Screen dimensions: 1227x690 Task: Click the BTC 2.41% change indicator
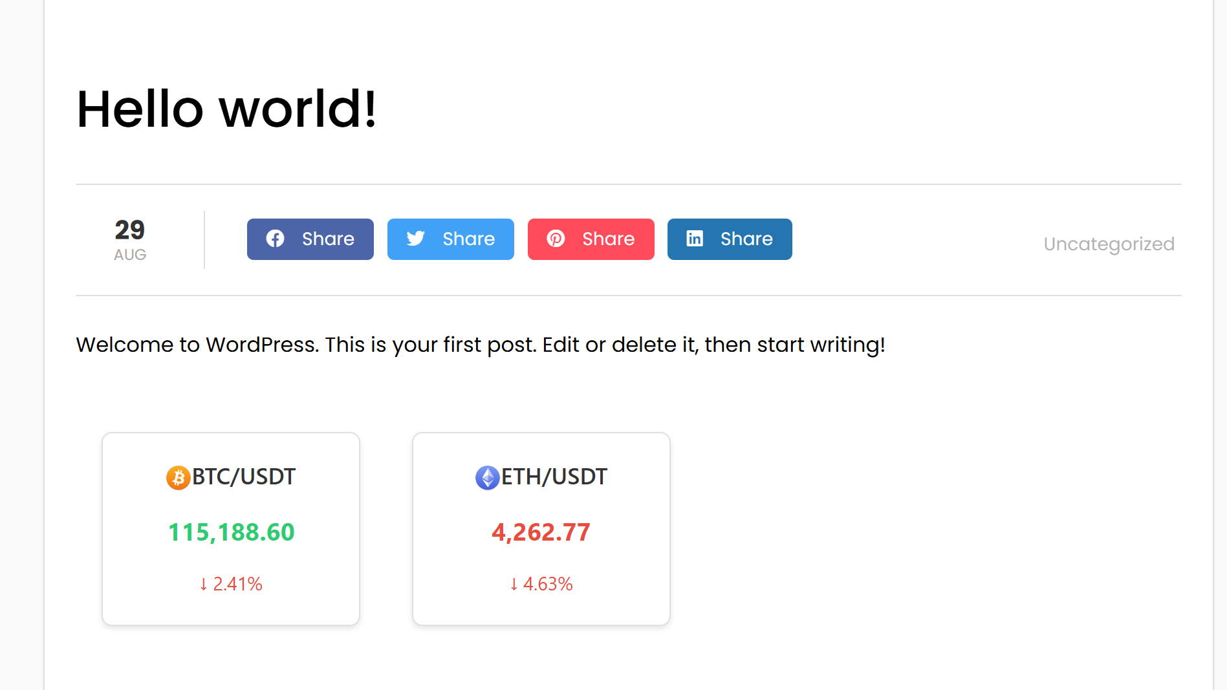pos(231,584)
